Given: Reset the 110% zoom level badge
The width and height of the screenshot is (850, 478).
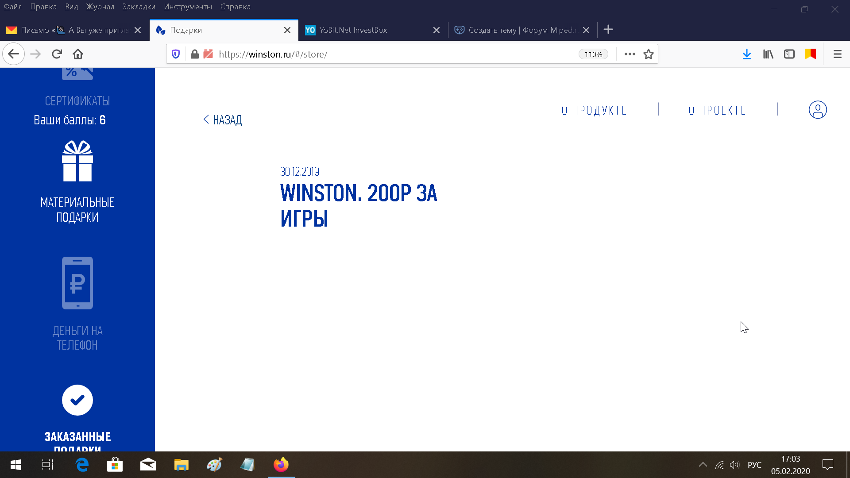Looking at the screenshot, I should tap(593, 54).
